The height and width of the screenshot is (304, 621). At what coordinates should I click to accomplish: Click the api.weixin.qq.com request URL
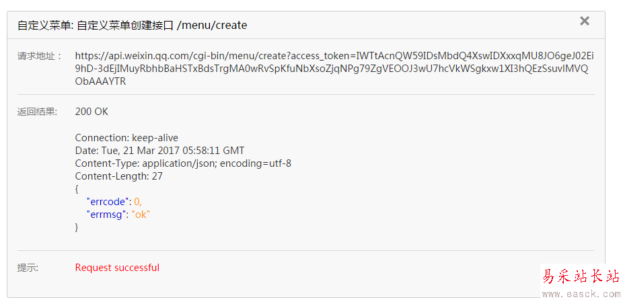[334, 69]
